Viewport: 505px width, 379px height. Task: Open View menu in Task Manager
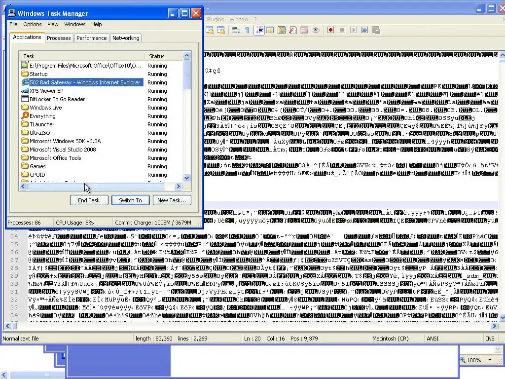pyautogui.click(x=53, y=24)
